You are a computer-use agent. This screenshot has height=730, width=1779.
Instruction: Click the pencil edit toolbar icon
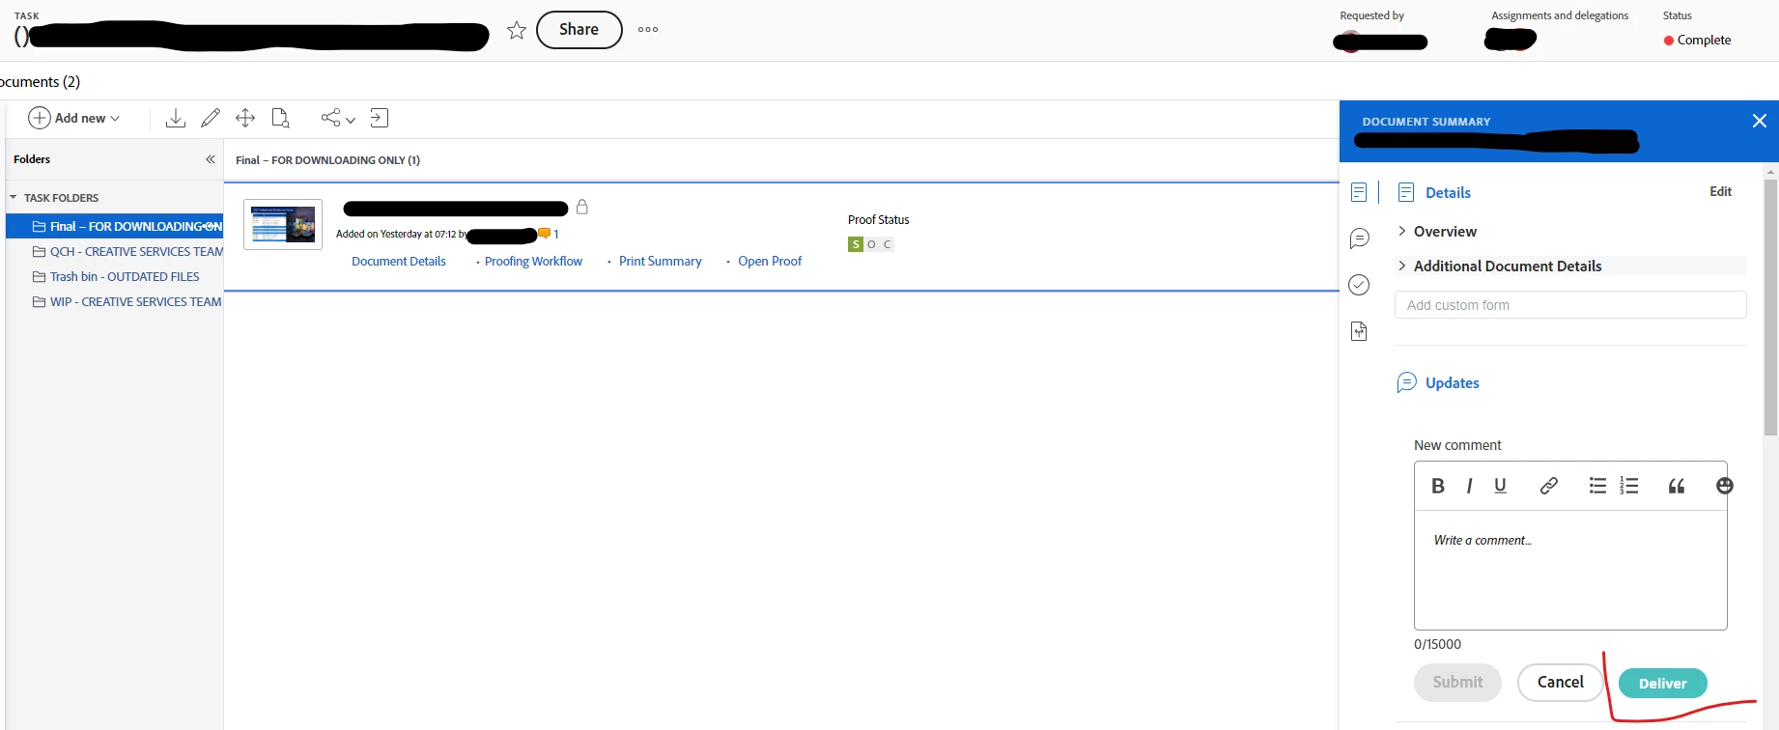211,118
